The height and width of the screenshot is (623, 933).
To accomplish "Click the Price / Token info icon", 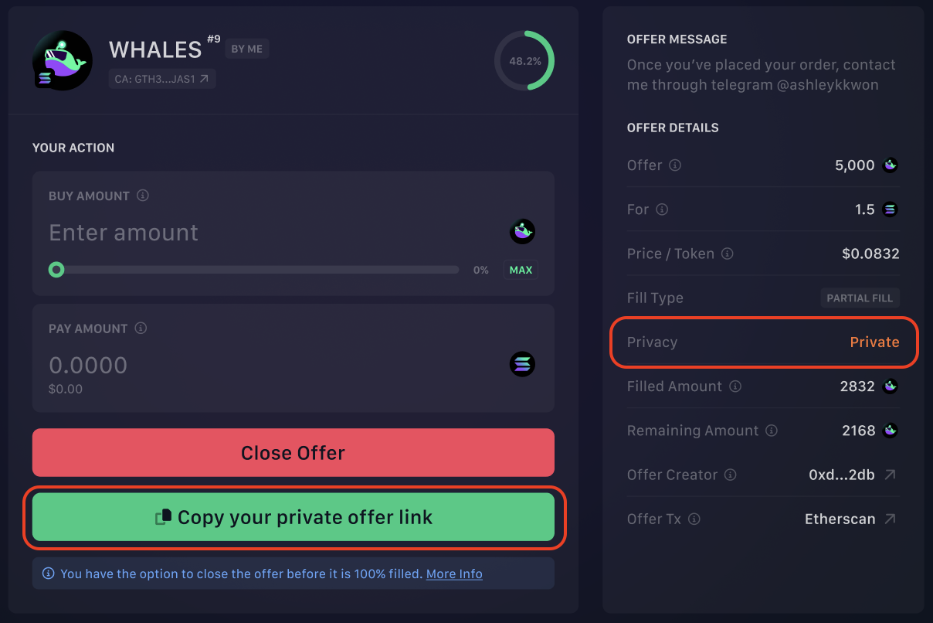I will coord(727,254).
